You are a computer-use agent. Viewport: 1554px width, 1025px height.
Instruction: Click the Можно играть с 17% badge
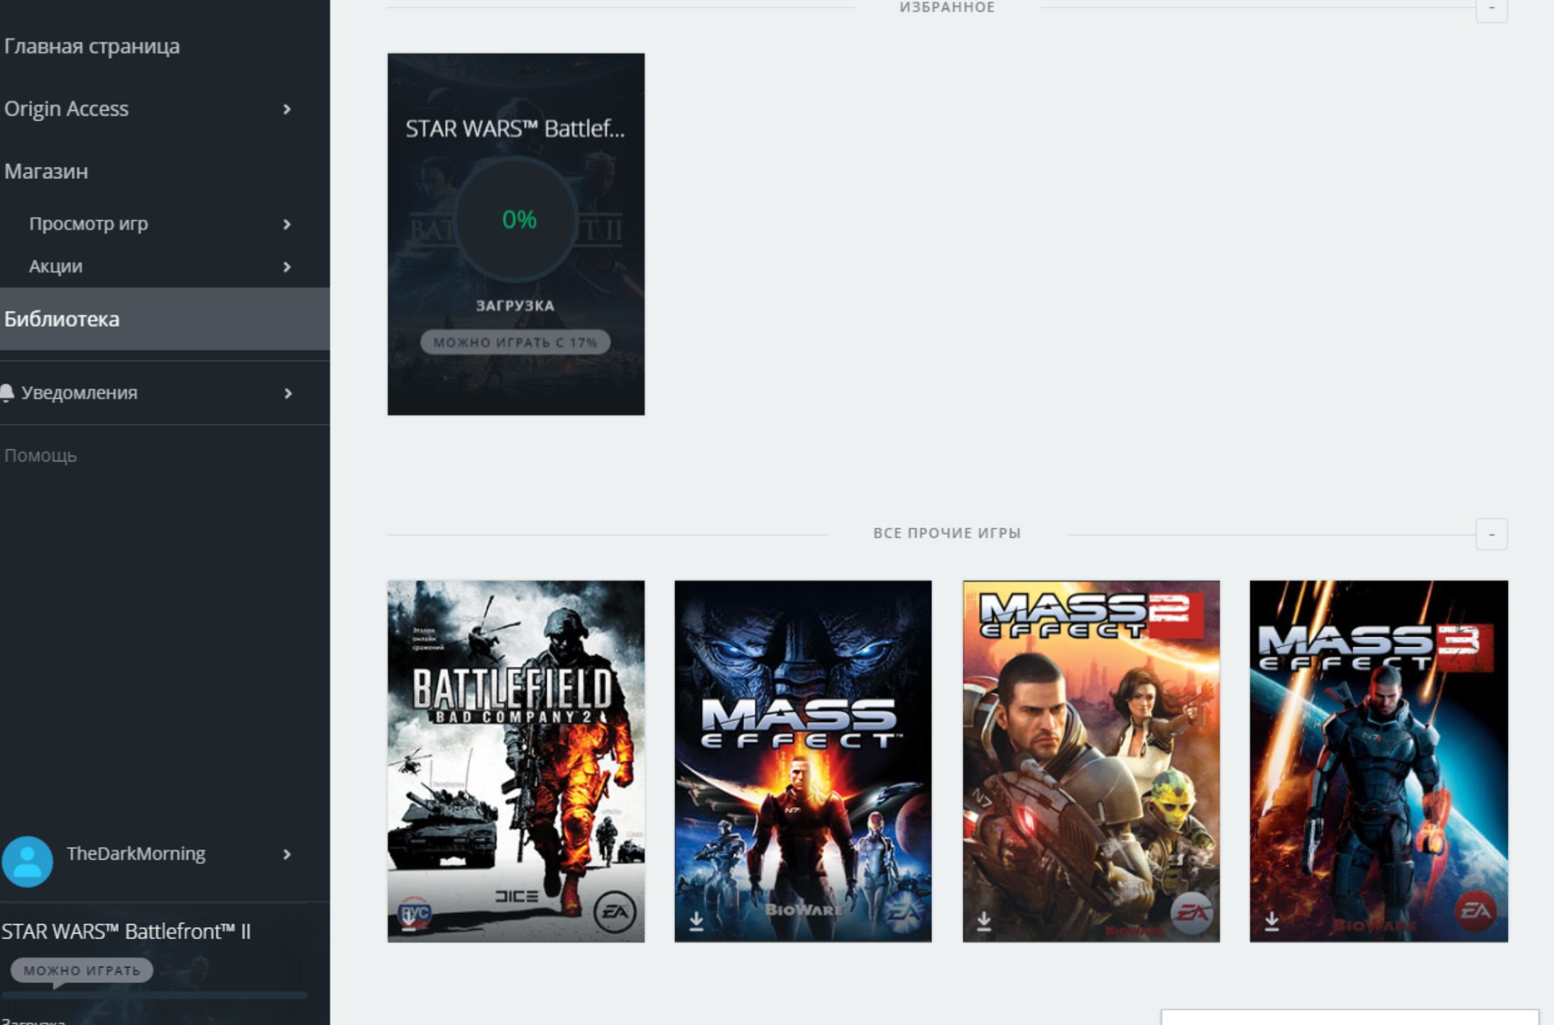pos(515,342)
